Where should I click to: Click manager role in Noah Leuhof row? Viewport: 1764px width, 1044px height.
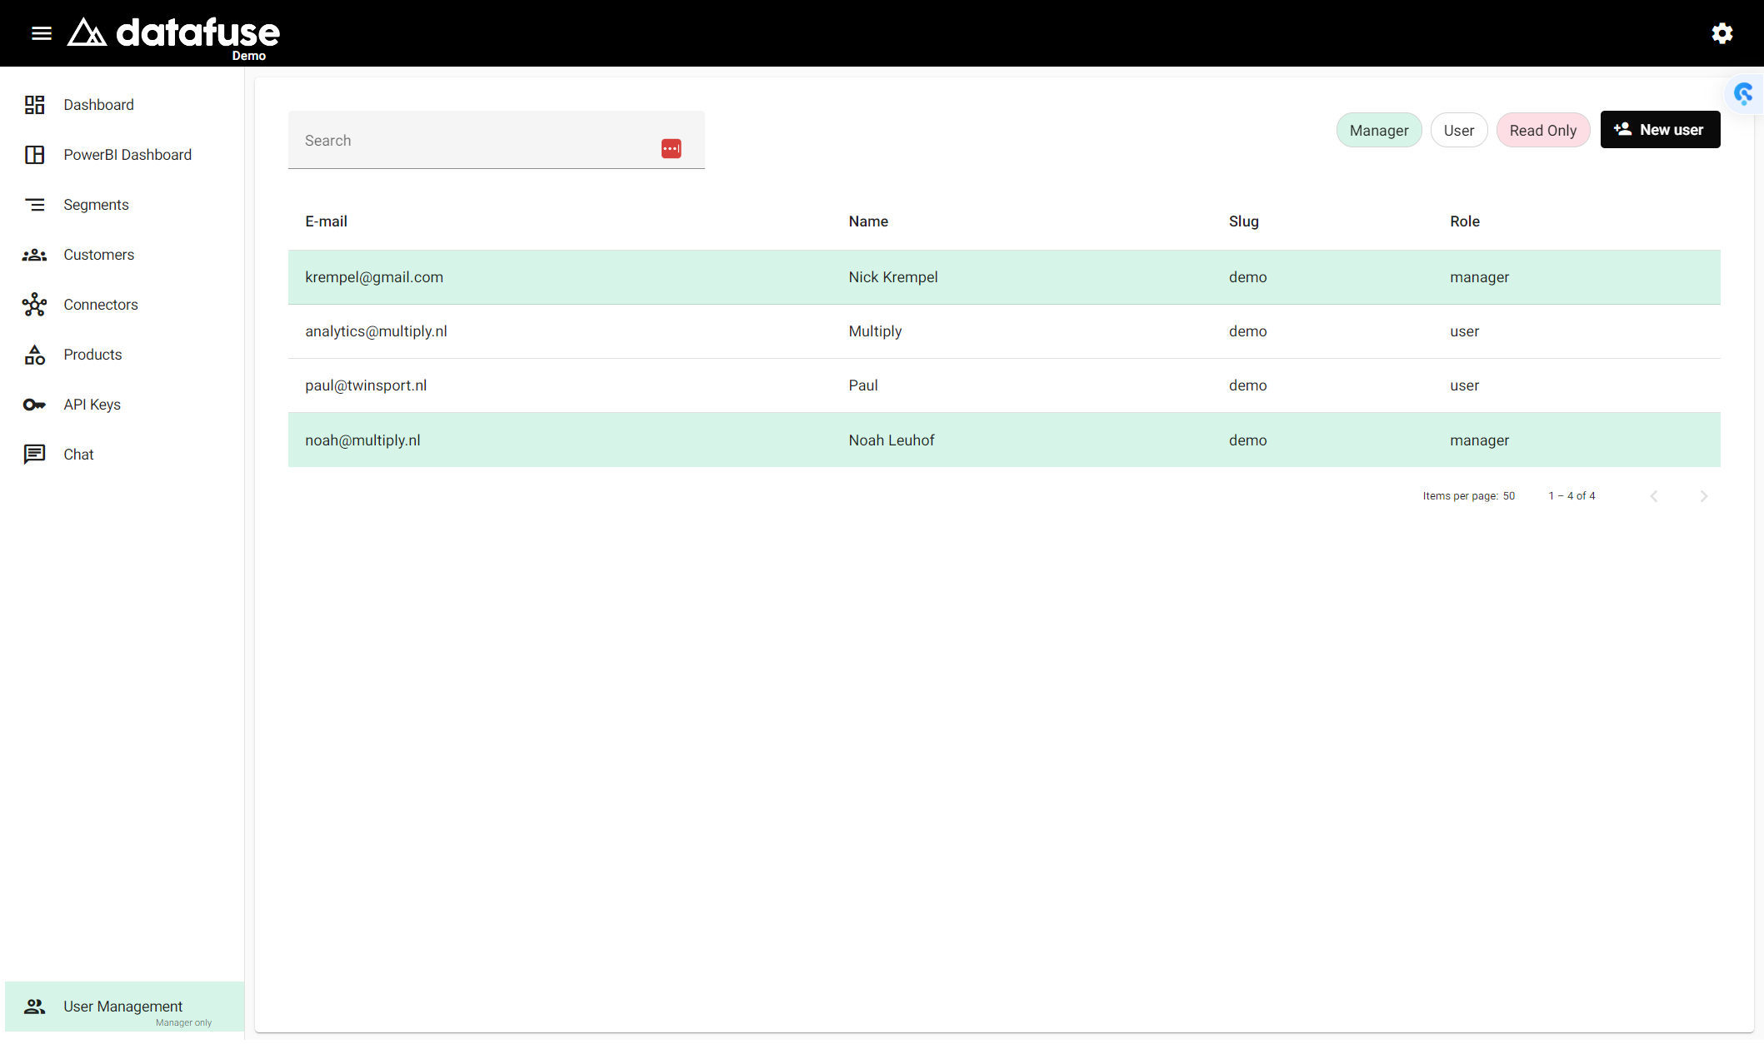pos(1479,440)
